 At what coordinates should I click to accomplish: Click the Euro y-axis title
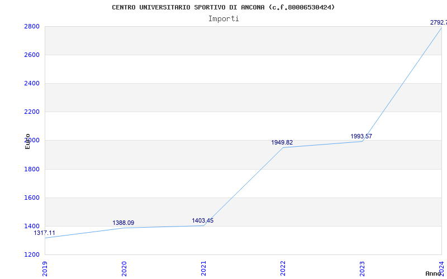coord(27,141)
